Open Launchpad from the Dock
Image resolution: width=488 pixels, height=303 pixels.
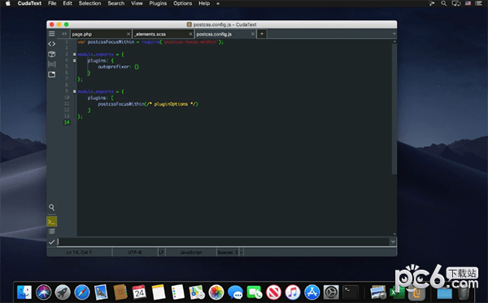(63, 292)
